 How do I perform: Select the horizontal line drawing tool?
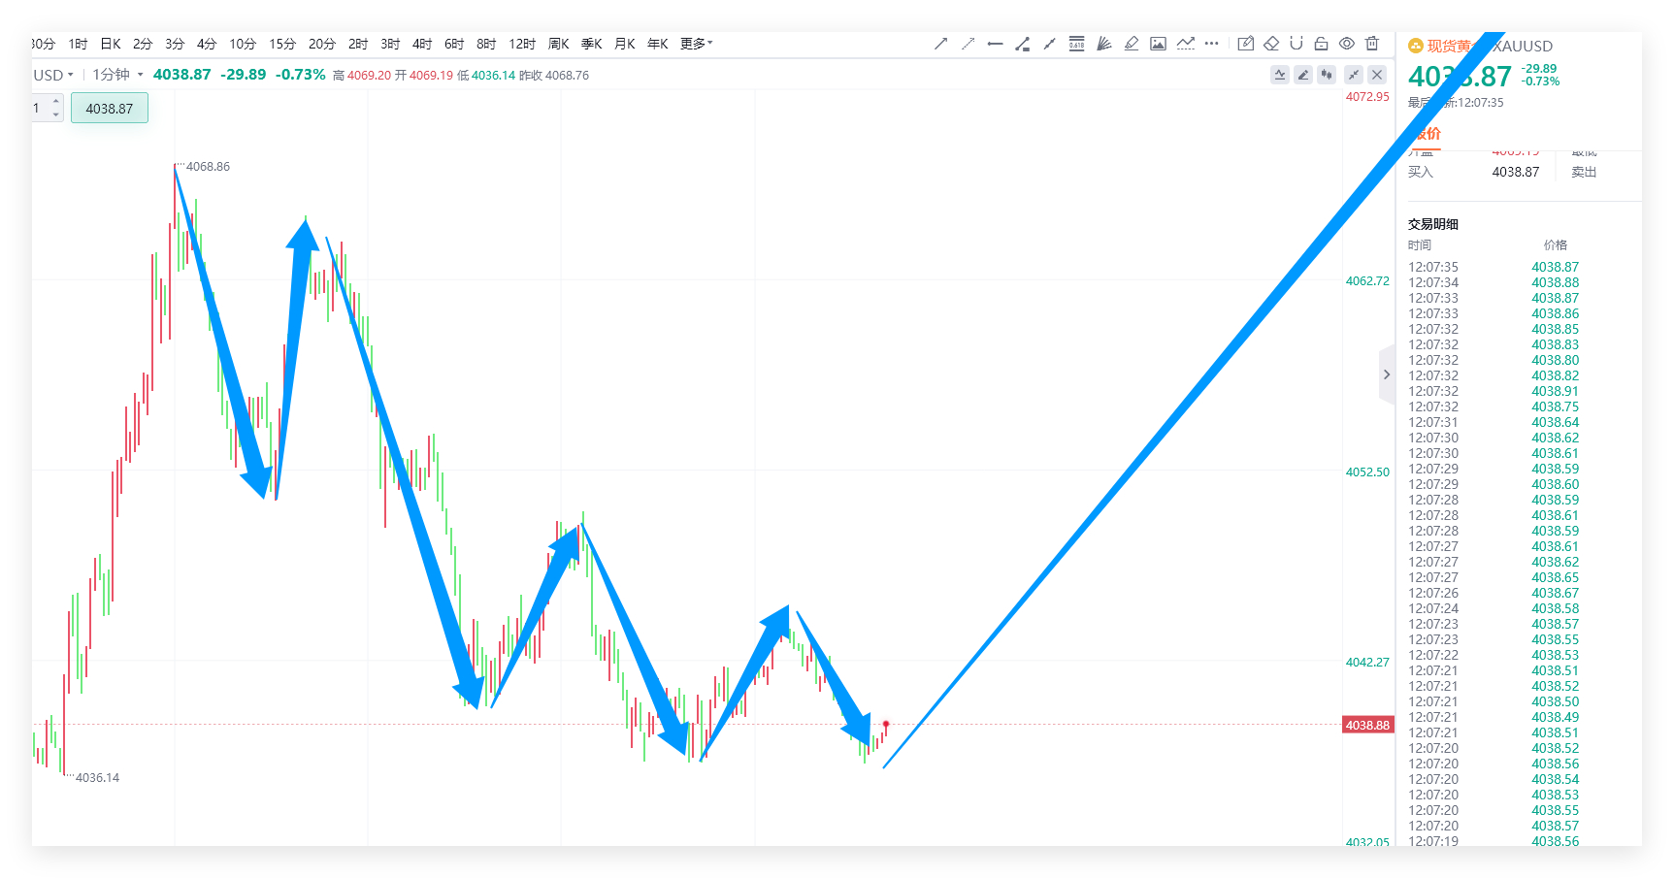pyautogui.click(x=995, y=44)
